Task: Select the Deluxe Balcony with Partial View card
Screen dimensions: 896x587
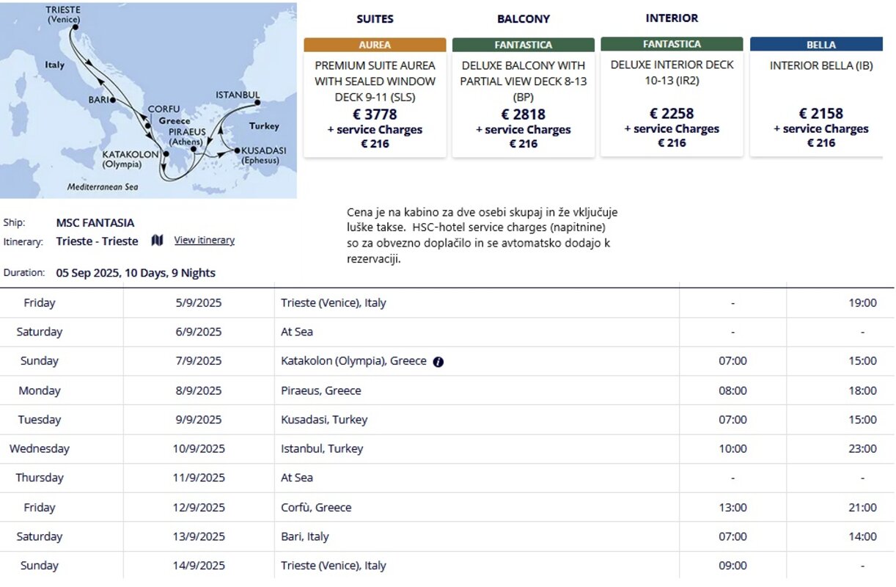Action: tap(524, 98)
